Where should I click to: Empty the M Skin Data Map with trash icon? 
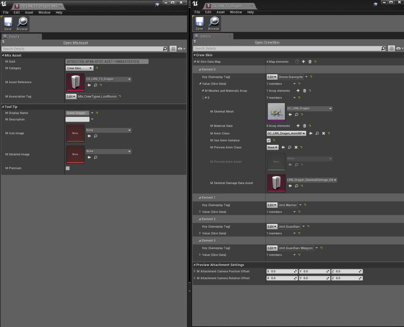coord(310,62)
